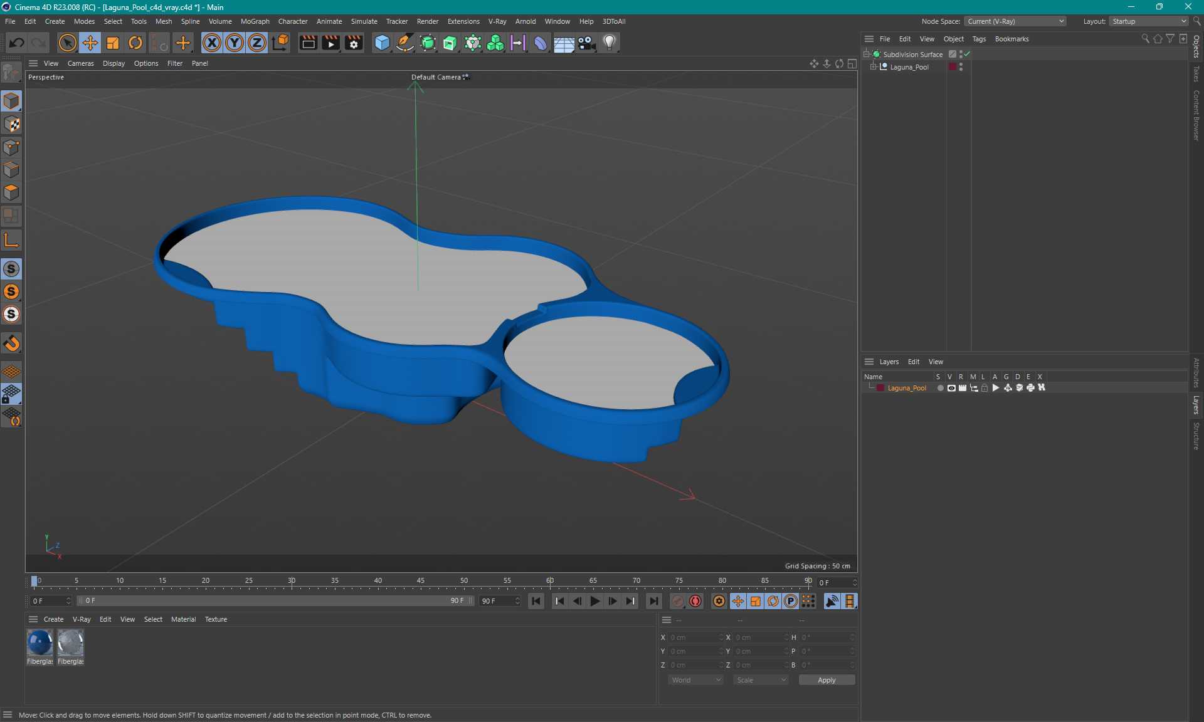Add a Cube primitive object

[x=382, y=43]
